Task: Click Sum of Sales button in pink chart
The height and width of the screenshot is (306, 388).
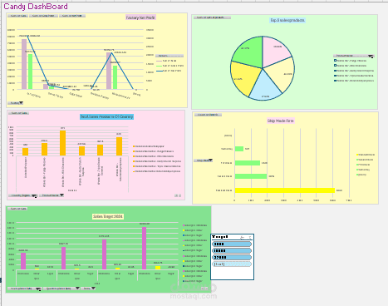Action: (x=19, y=113)
